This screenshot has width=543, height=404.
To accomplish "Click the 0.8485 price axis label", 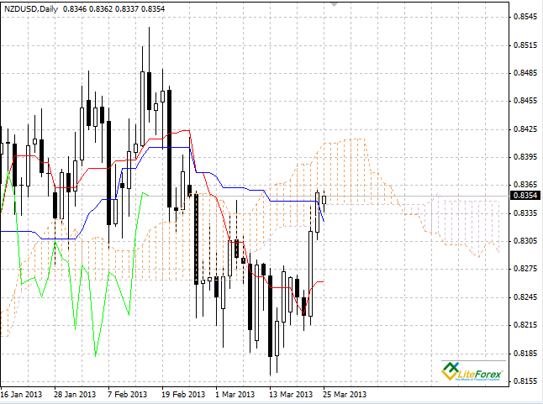I will (525, 73).
